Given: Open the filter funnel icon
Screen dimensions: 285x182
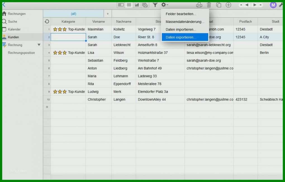Looking at the screenshot, I should pos(155,5).
